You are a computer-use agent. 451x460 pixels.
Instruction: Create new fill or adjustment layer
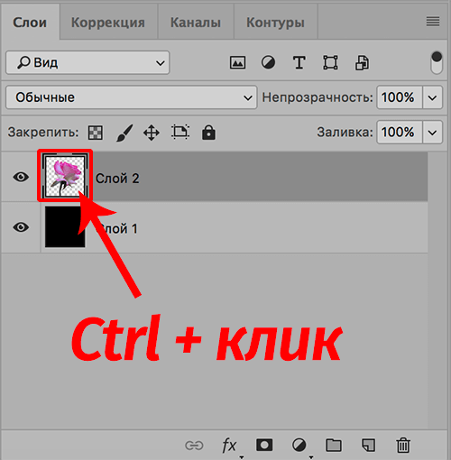tap(299, 445)
